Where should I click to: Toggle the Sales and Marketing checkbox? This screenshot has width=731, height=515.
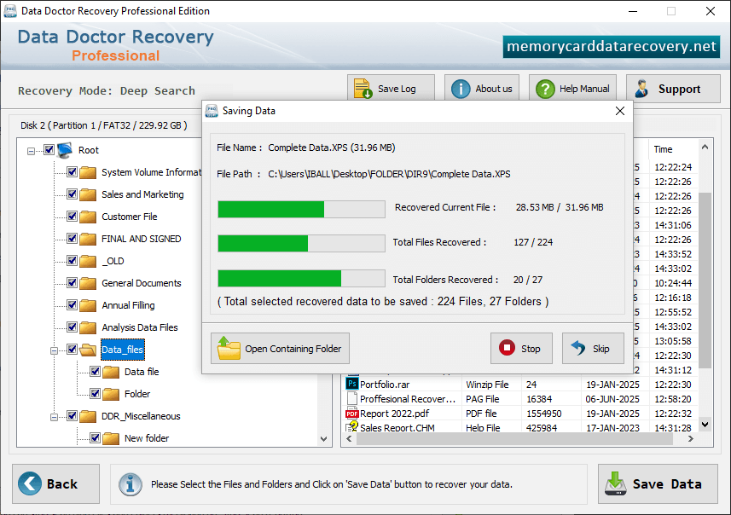click(x=72, y=194)
